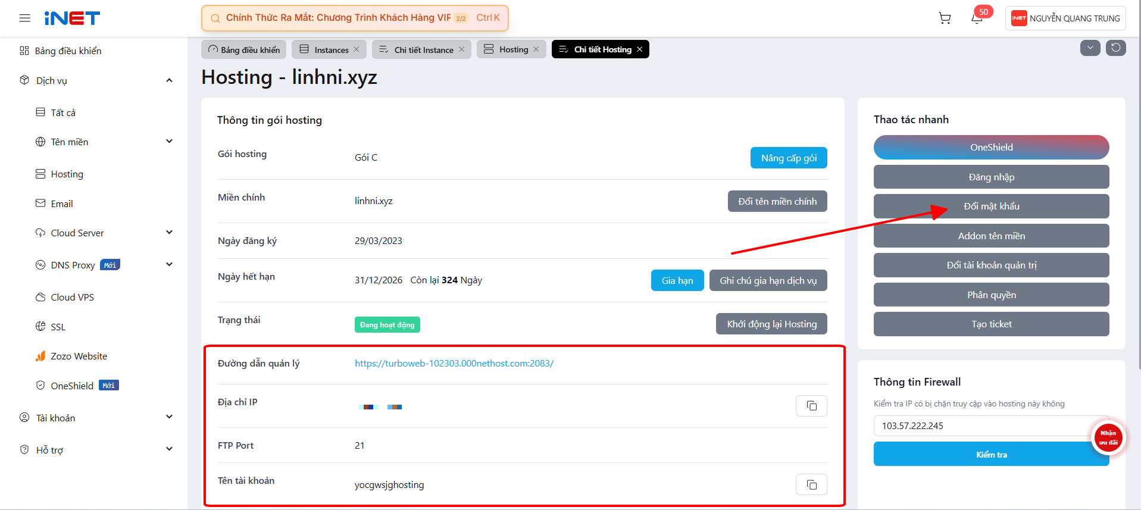Image resolution: width=1141 pixels, height=510 pixels.
Task: Click Đổi tài khoản quản trị button
Action: point(992,265)
